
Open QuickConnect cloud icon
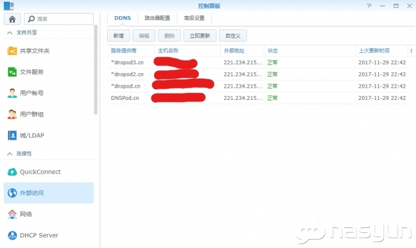(x=12, y=172)
